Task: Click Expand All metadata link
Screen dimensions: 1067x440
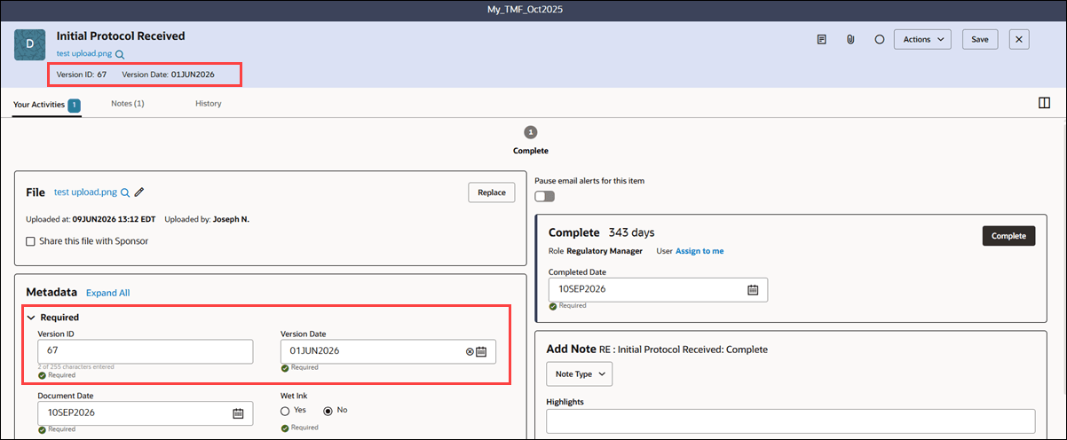Action: pyautogui.click(x=107, y=293)
